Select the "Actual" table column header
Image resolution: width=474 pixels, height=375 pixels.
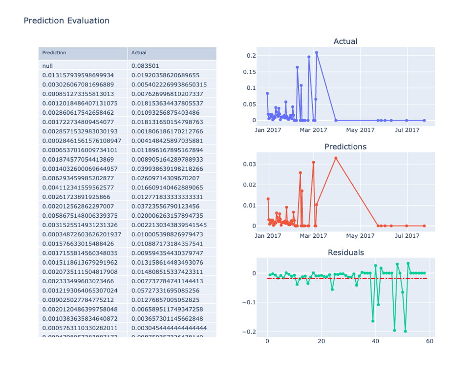tap(139, 53)
